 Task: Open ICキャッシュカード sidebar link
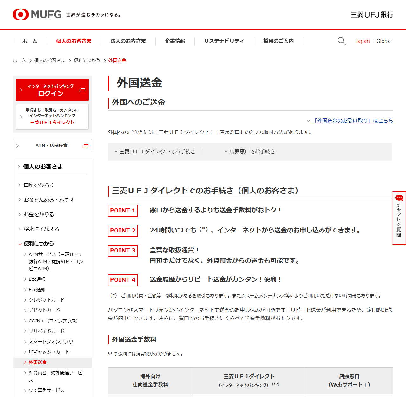(49, 352)
